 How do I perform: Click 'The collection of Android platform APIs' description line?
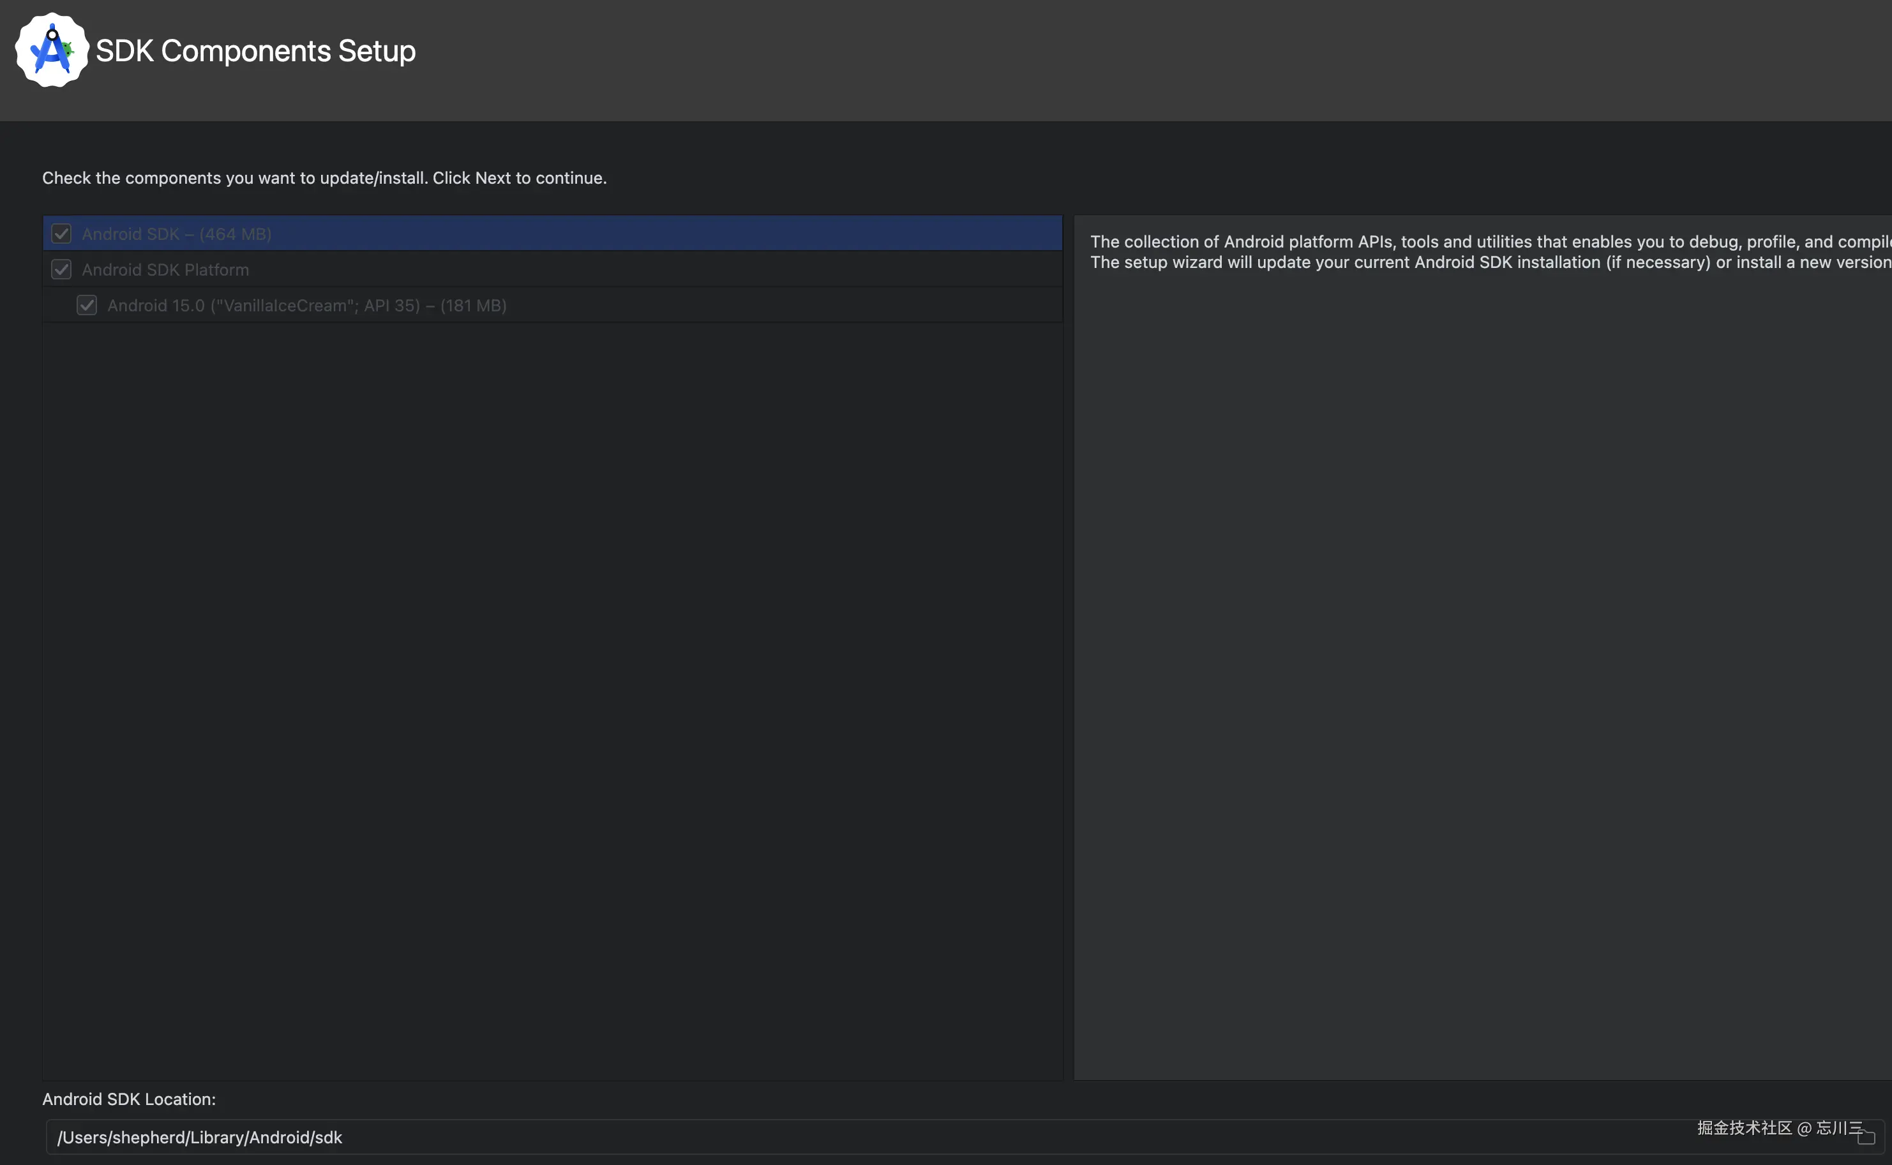[x=1487, y=242]
